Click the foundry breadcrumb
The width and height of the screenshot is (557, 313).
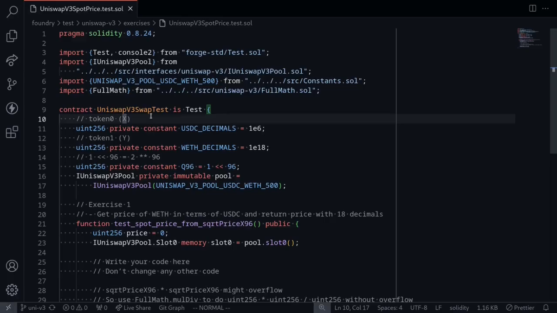click(x=43, y=23)
